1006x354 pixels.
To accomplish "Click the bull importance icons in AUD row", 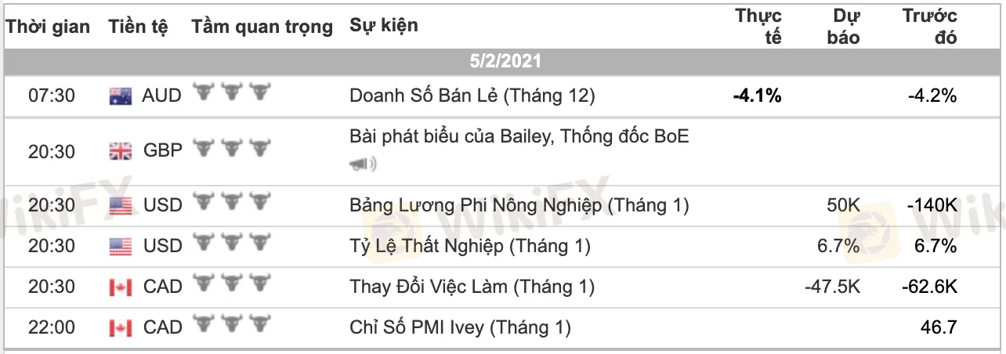I will point(231,94).
